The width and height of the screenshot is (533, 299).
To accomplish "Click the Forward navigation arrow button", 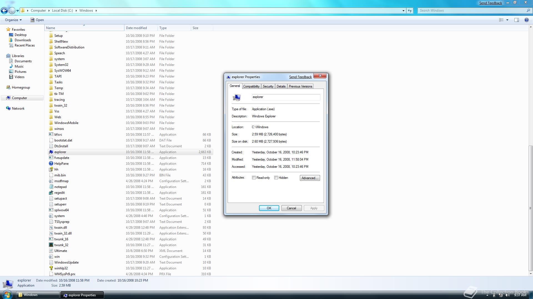I will click(12, 11).
